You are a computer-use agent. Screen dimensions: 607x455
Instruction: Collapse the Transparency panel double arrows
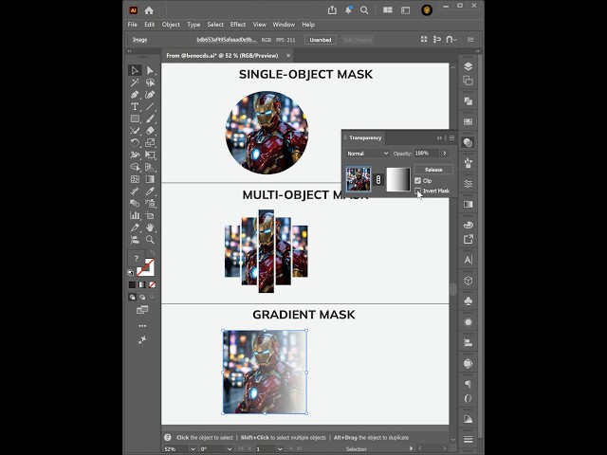439,137
